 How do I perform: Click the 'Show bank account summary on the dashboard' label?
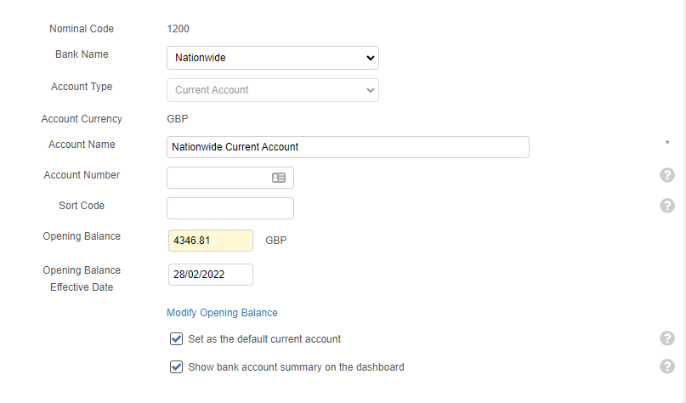point(296,367)
